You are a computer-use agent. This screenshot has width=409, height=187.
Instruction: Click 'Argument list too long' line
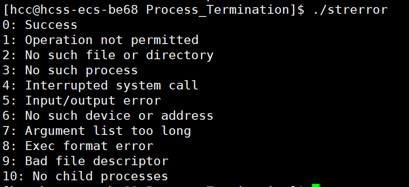[97, 131]
